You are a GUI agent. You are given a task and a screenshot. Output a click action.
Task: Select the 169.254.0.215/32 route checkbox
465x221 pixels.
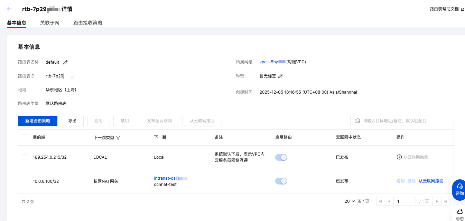(x=25, y=157)
